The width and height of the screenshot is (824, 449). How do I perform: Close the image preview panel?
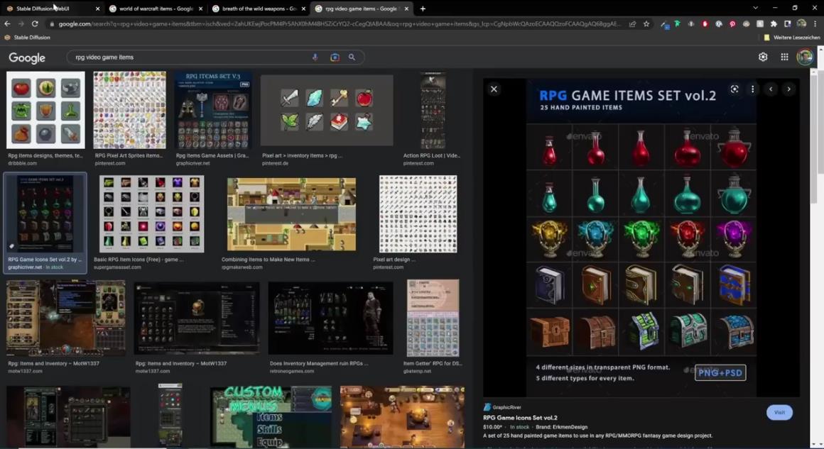tap(494, 89)
